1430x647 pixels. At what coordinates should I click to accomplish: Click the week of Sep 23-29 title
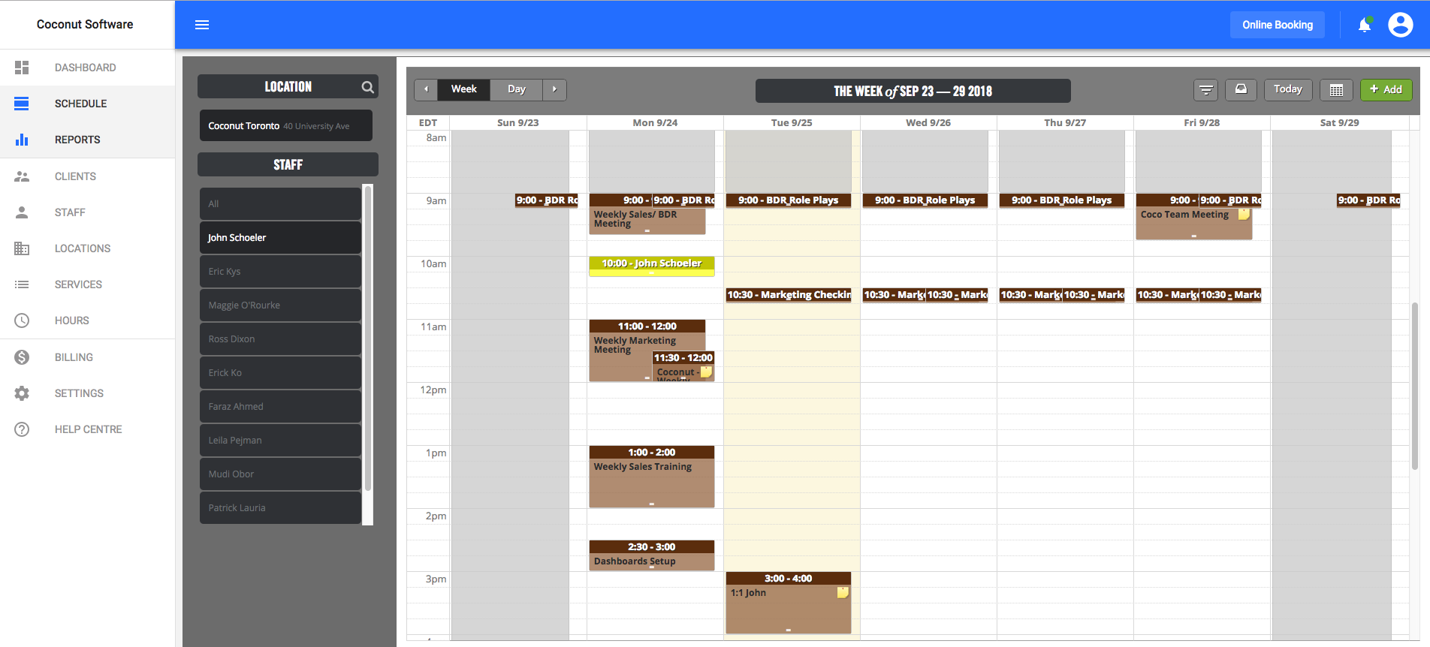point(913,91)
